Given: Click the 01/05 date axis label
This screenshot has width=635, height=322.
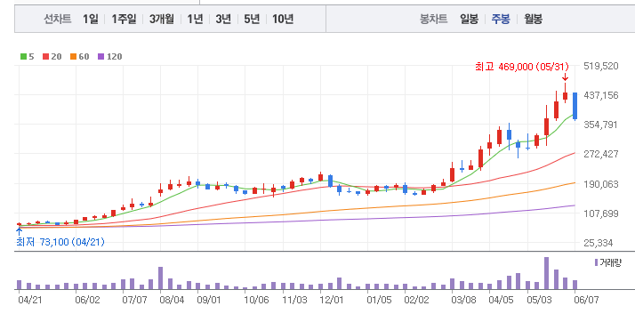Looking at the screenshot, I should (x=379, y=300).
